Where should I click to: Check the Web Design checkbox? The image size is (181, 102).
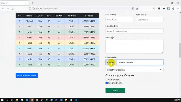[107, 80]
